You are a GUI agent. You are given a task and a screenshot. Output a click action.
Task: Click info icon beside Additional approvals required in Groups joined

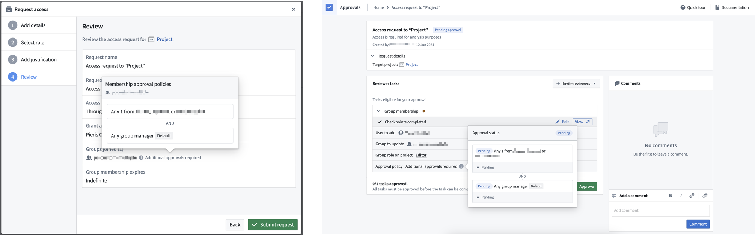[x=141, y=157]
